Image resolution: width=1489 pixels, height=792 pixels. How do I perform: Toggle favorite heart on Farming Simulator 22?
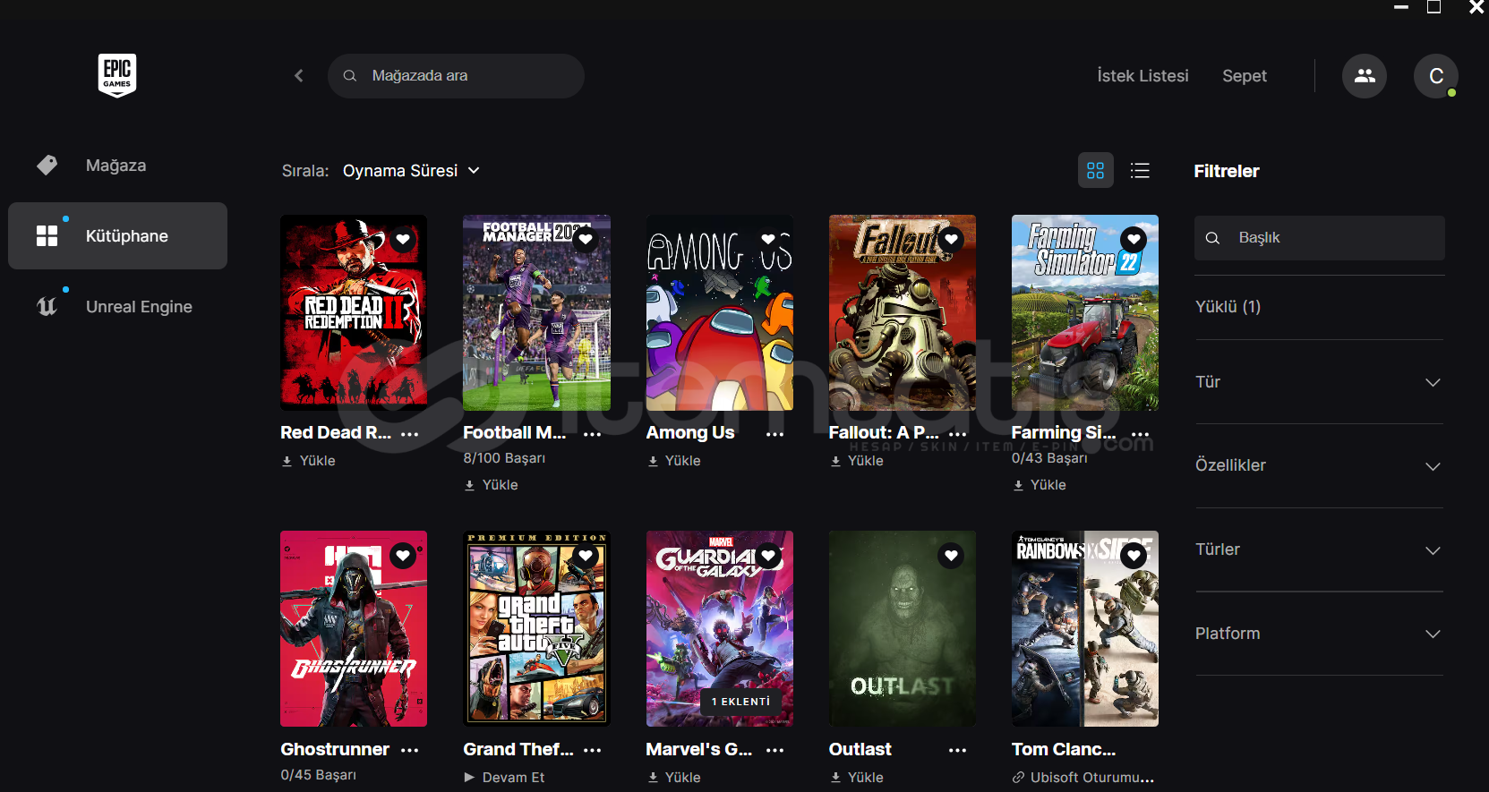tap(1134, 239)
